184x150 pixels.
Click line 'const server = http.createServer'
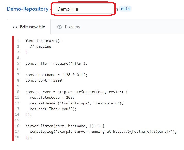point(77,92)
